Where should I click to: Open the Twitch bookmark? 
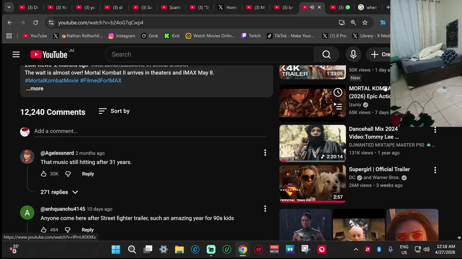point(251,36)
